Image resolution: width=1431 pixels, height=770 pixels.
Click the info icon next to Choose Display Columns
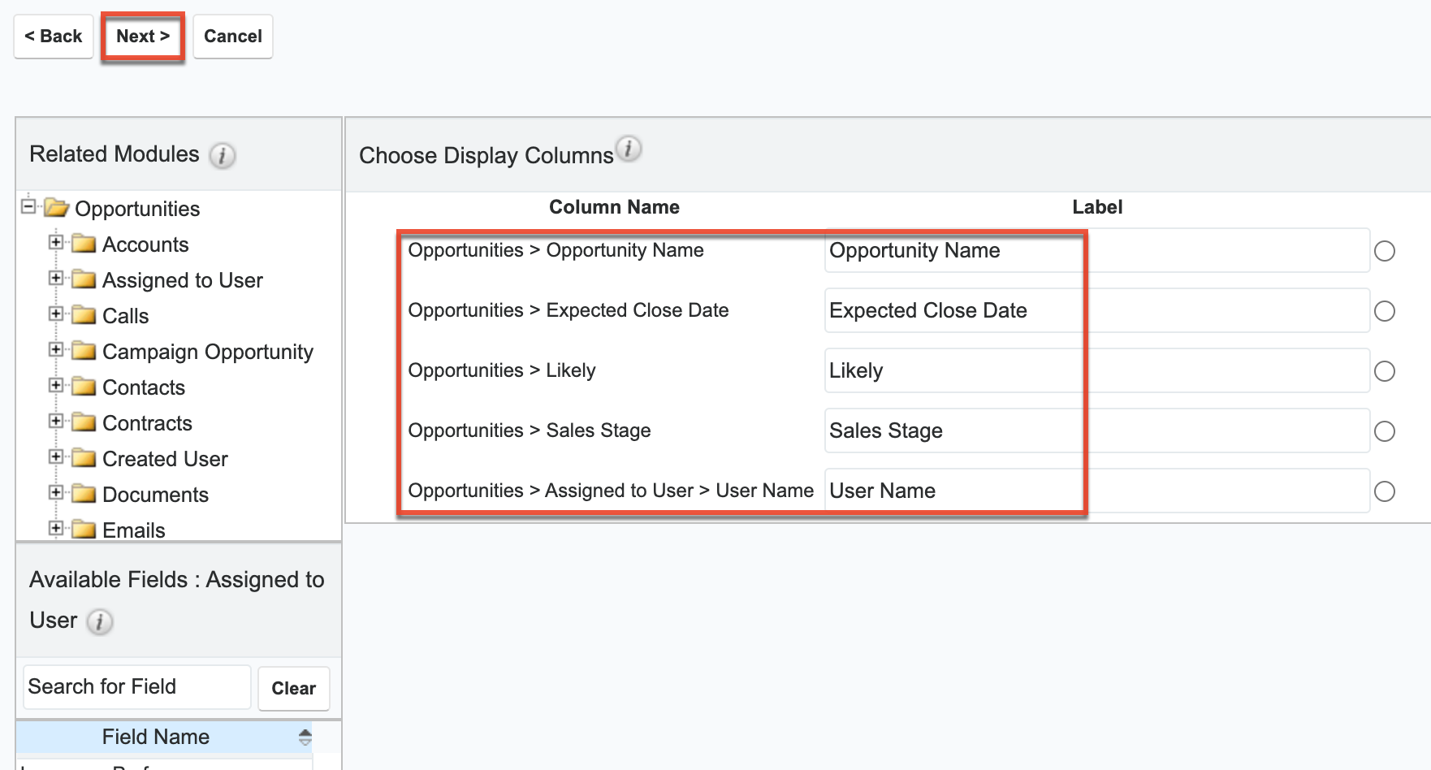click(629, 149)
